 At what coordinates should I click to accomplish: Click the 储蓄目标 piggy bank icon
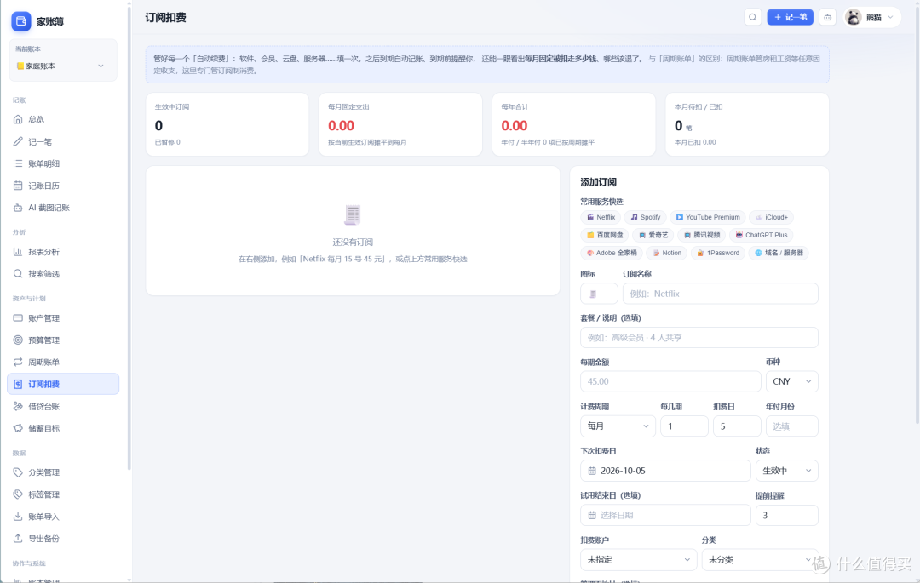pos(18,428)
